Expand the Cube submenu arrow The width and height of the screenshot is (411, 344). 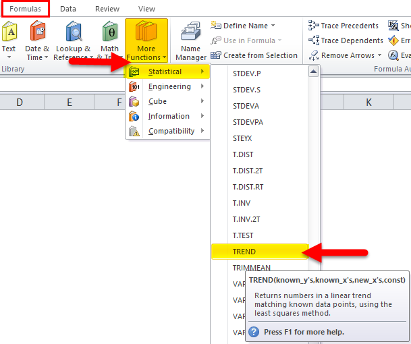coord(202,101)
